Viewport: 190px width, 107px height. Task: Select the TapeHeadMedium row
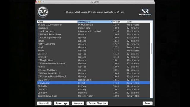(x=94, y=96)
